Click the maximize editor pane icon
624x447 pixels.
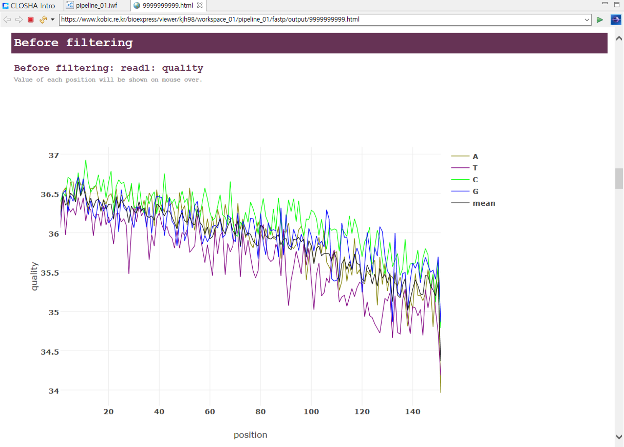[x=617, y=4]
